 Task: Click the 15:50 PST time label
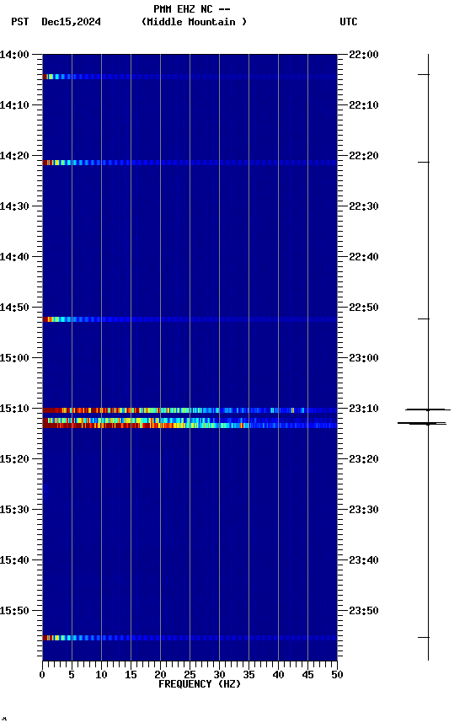point(14,611)
